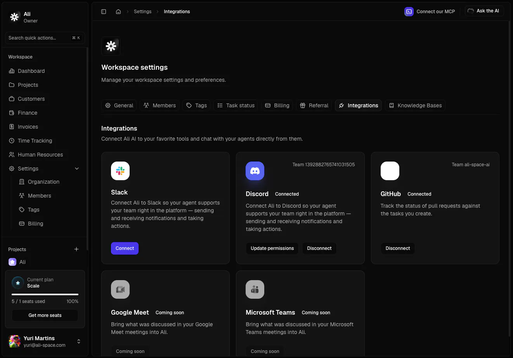Click Google Meet Coming soon button

(x=130, y=351)
